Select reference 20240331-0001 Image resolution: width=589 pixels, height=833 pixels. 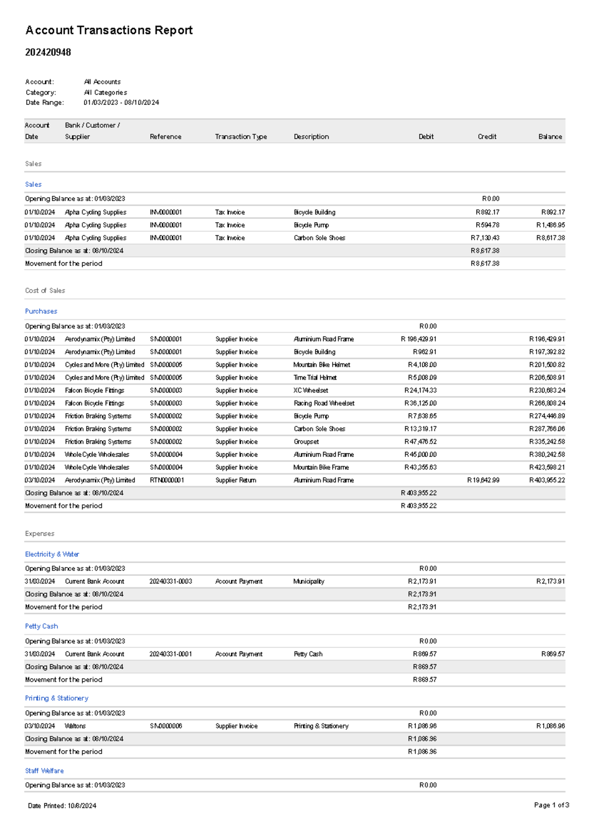[x=171, y=654]
